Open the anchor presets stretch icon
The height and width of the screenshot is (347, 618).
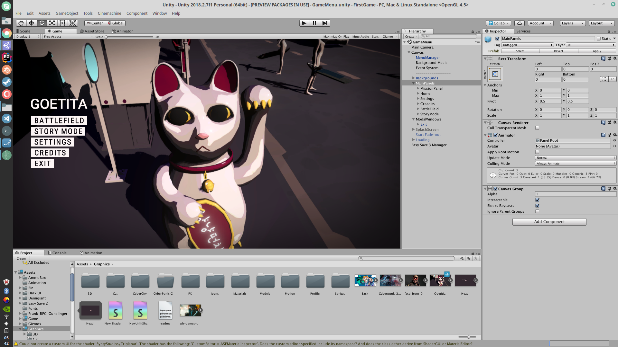[495, 74]
